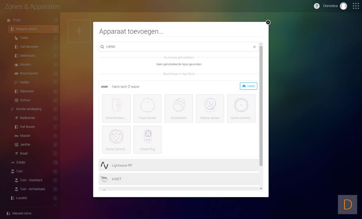Click the Jenthe zone icon
This screenshot has height=219, width=362.
(16, 145)
